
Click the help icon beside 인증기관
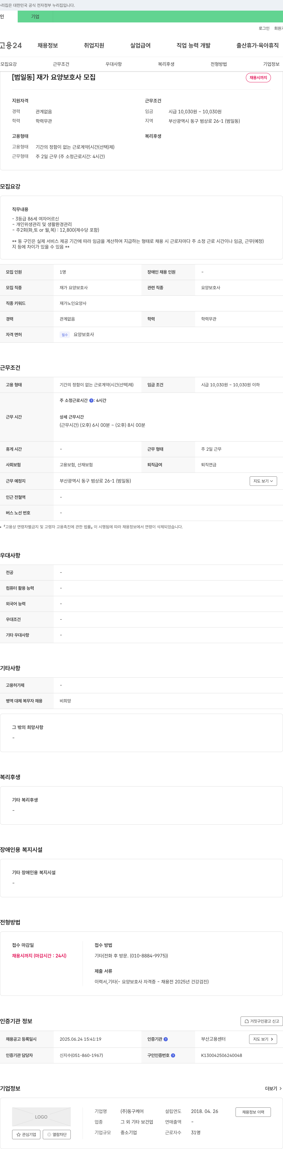pos(166,1039)
